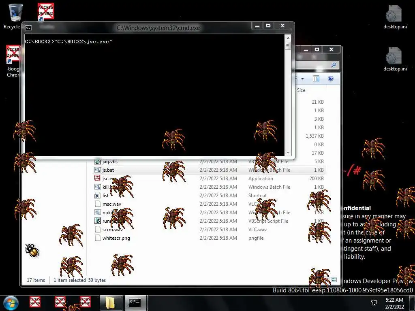The height and width of the screenshot is (311, 415).
Task: Click the js.bat file name
Action: [x=108, y=170]
